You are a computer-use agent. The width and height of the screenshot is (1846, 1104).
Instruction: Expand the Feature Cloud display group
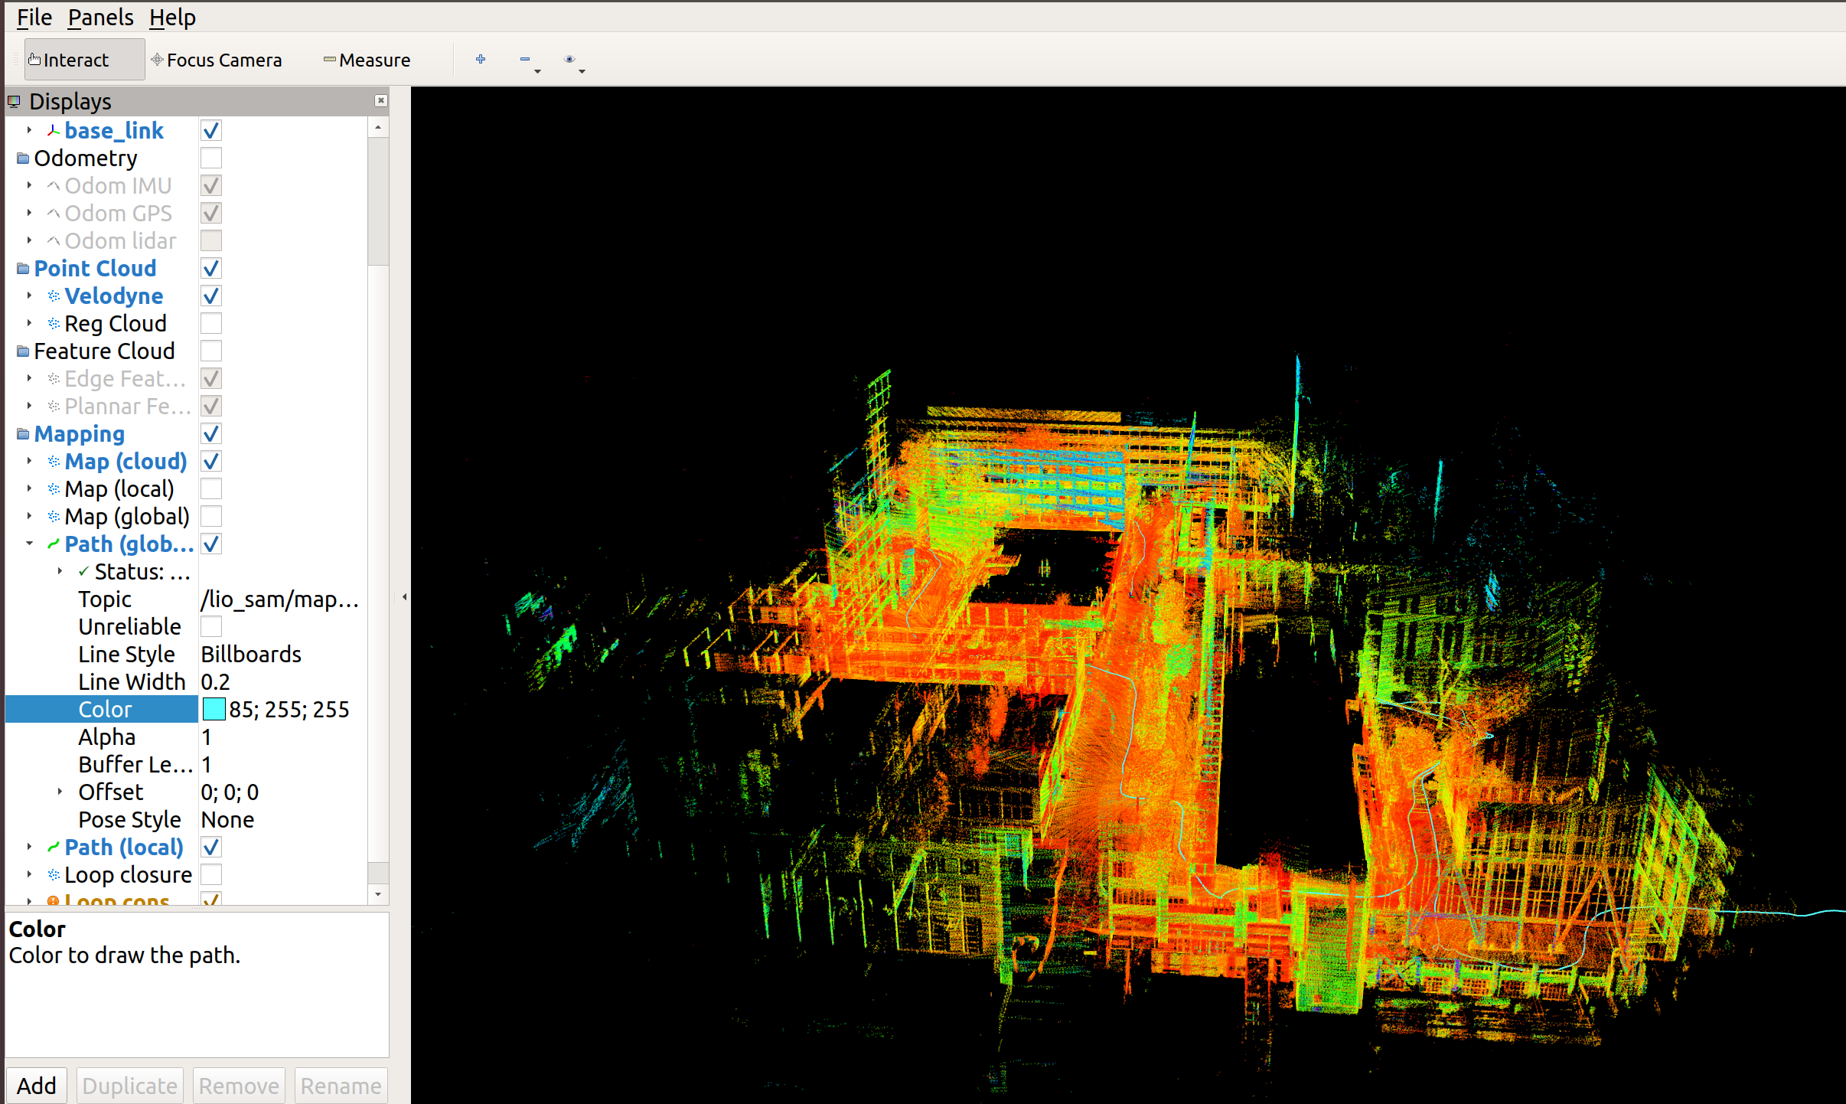(x=11, y=351)
